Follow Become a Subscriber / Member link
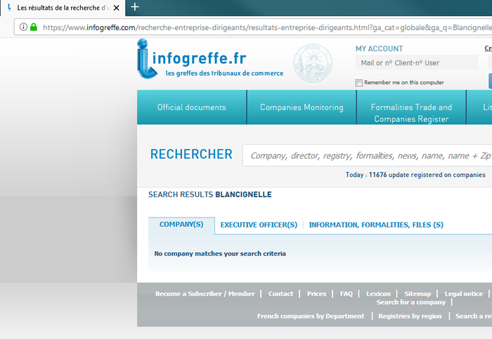Viewport: 492px width, 339px height. click(x=205, y=294)
